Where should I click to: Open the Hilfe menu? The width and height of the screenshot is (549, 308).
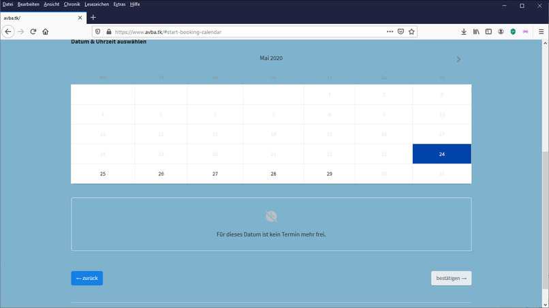coord(135,4)
